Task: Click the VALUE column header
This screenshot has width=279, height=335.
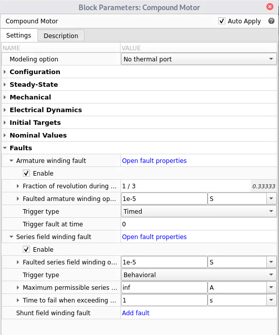Action: coord(198,48)
